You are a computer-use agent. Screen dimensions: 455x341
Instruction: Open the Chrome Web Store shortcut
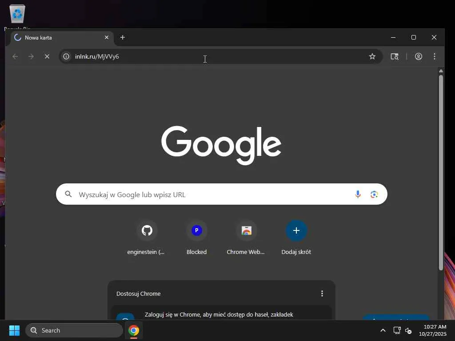click(246, 238)
